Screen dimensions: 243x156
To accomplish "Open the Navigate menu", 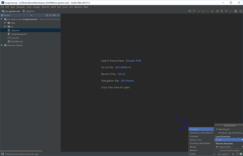I will pyautogui.click(x=21, y=7).
